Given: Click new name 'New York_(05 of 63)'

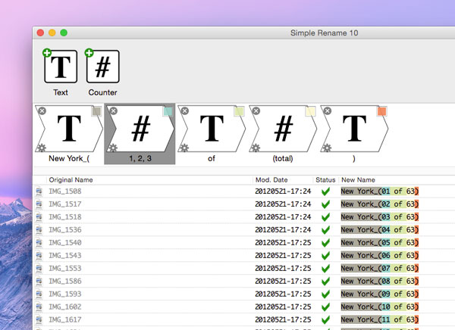Looking at the screenshot, I should [380, 242].
